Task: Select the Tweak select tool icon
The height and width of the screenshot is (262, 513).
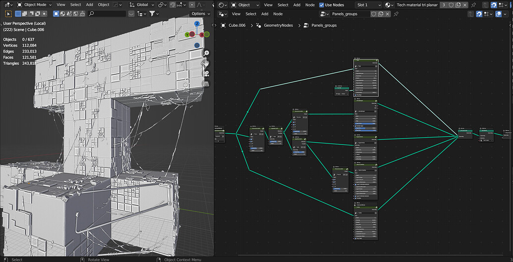Action: point(9,14)
